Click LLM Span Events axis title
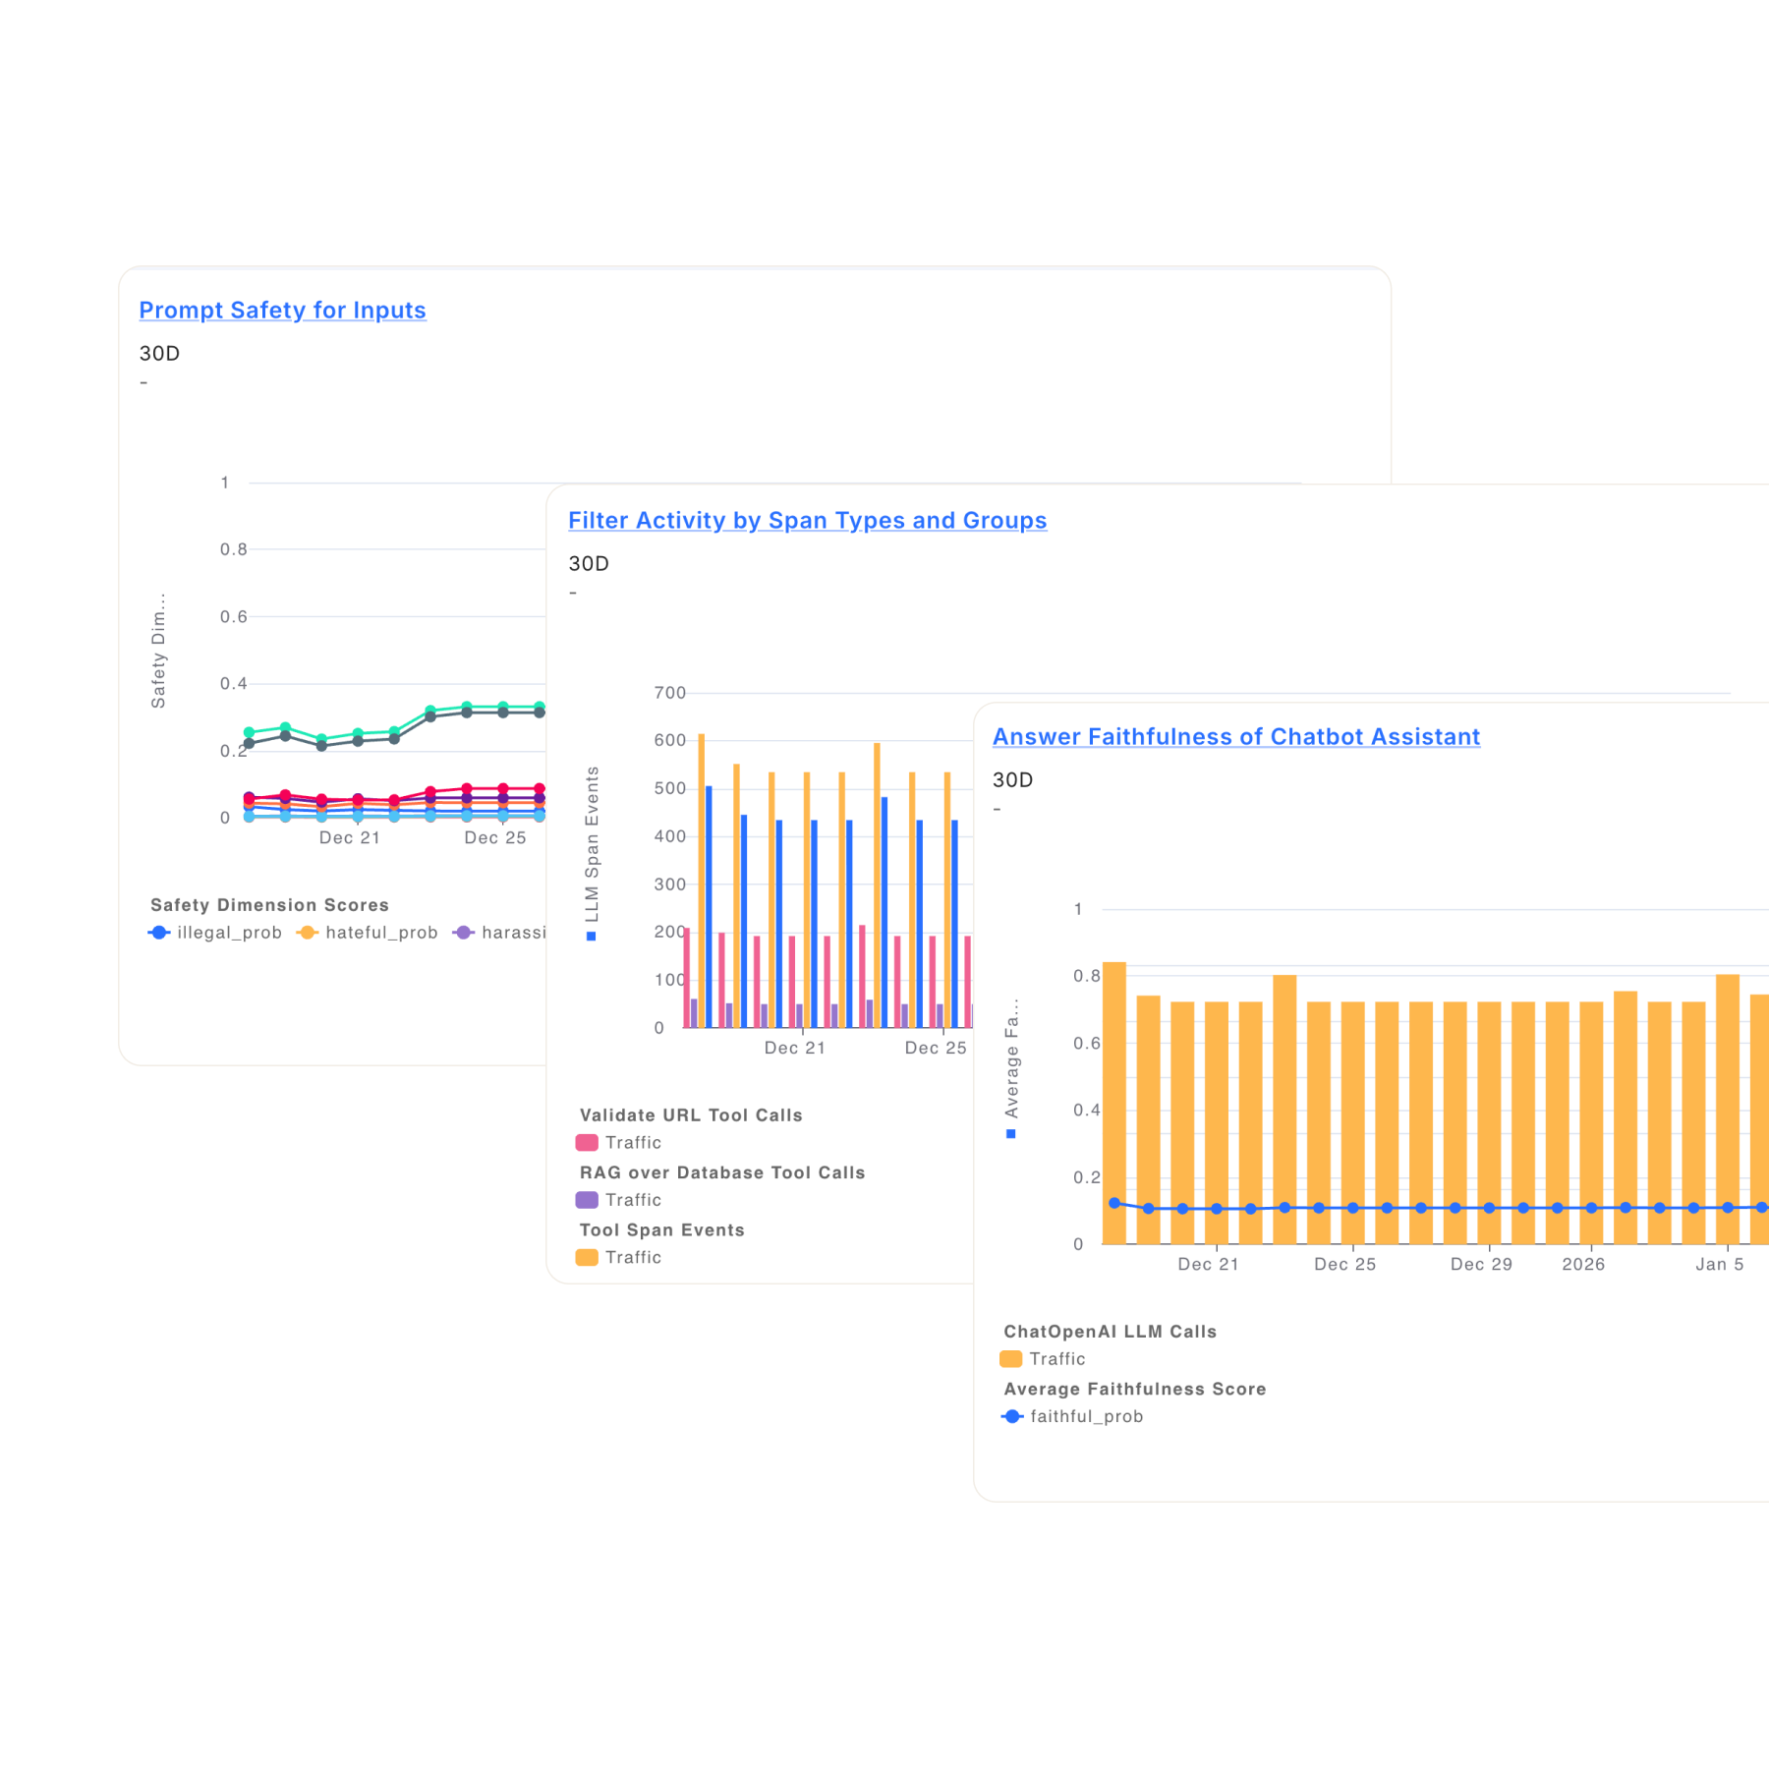The image size is (1769, 1769). coord(592,845)
